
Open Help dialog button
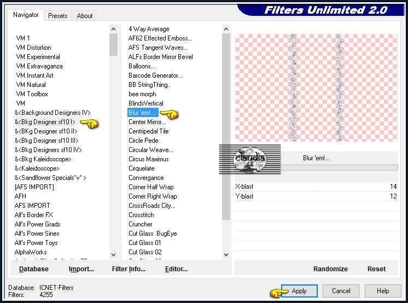(383, 291)
